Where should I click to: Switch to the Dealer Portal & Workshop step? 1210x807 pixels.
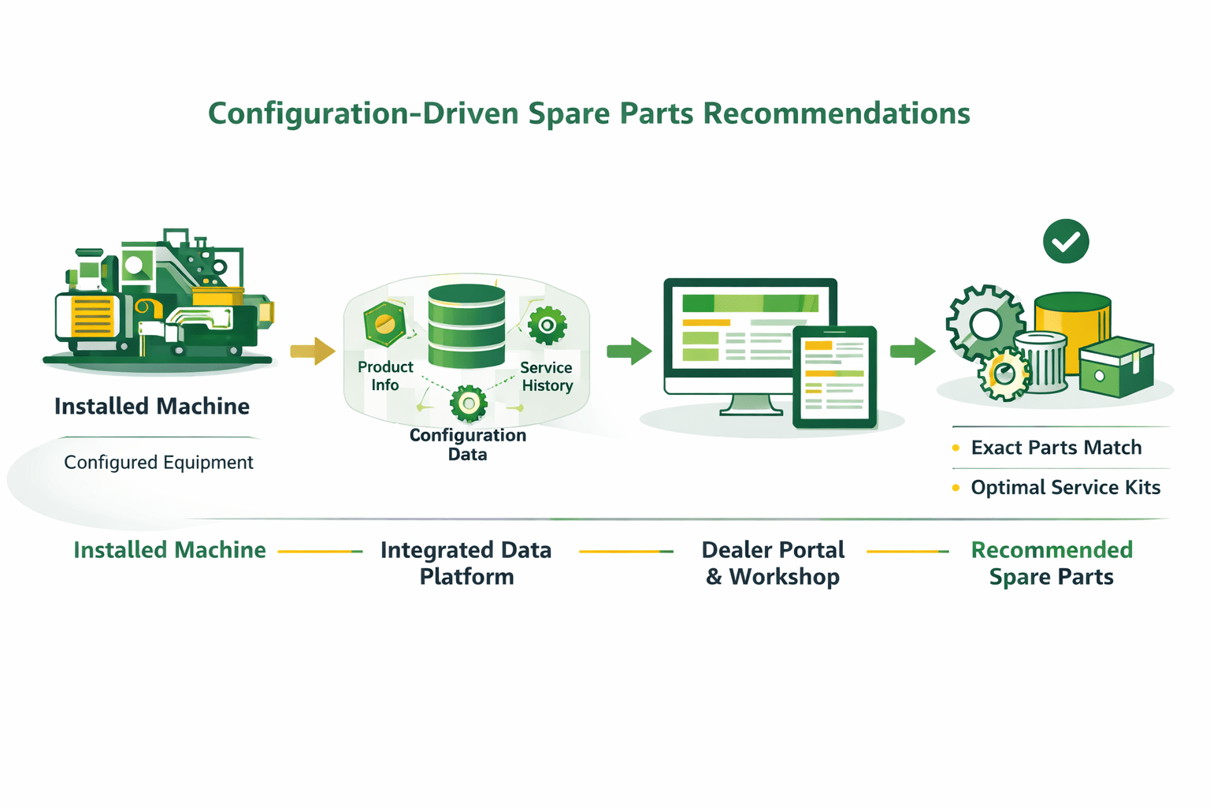click(x=773, y=563)
